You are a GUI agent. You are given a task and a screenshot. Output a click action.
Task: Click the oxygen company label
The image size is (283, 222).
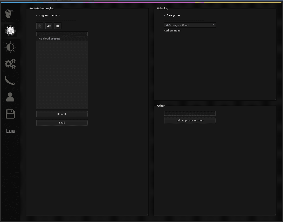tap(49, 15)
